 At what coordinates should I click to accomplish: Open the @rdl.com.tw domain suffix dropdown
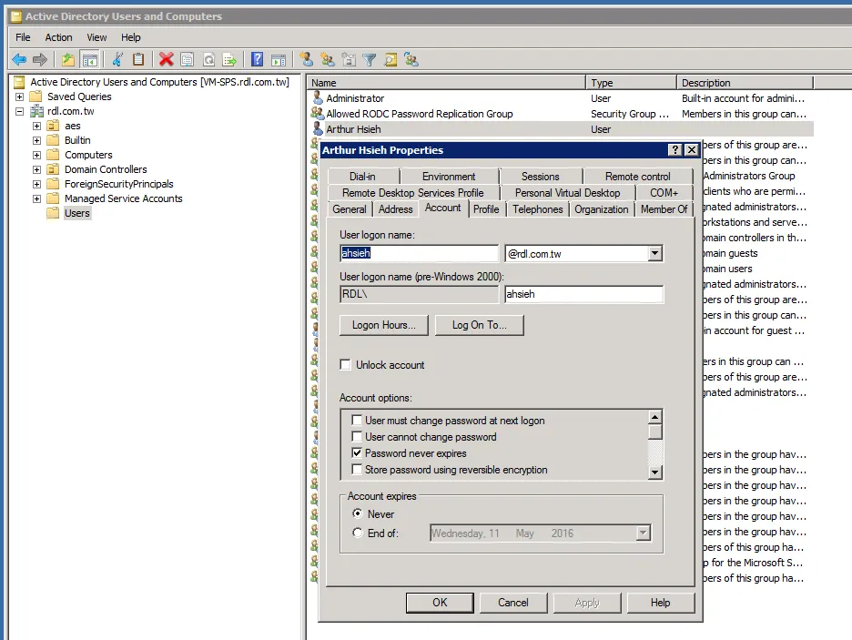pos(654,254)
